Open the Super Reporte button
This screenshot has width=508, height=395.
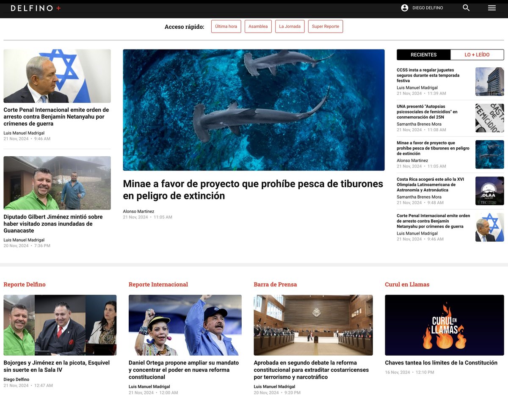(326, 26)
